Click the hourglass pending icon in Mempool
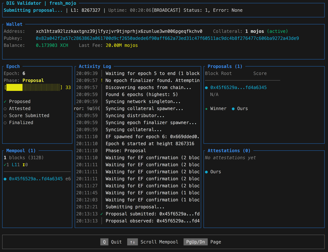 (x=24, y=165)
